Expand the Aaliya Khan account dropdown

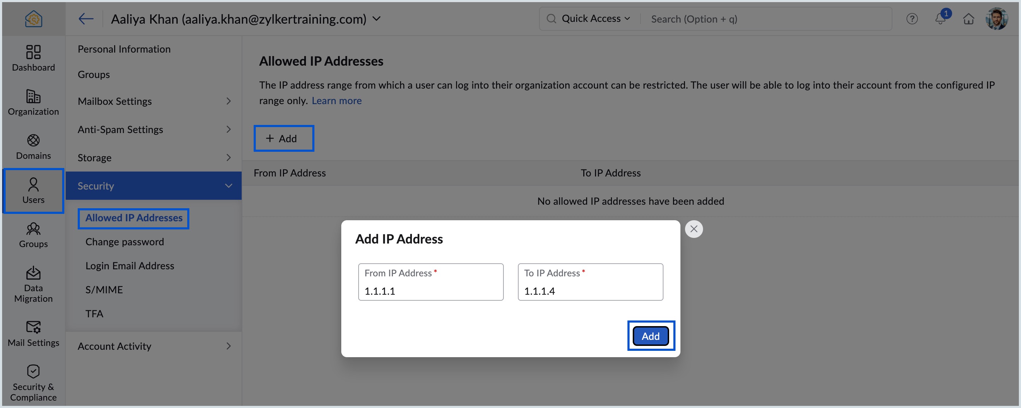pos(376,19)
